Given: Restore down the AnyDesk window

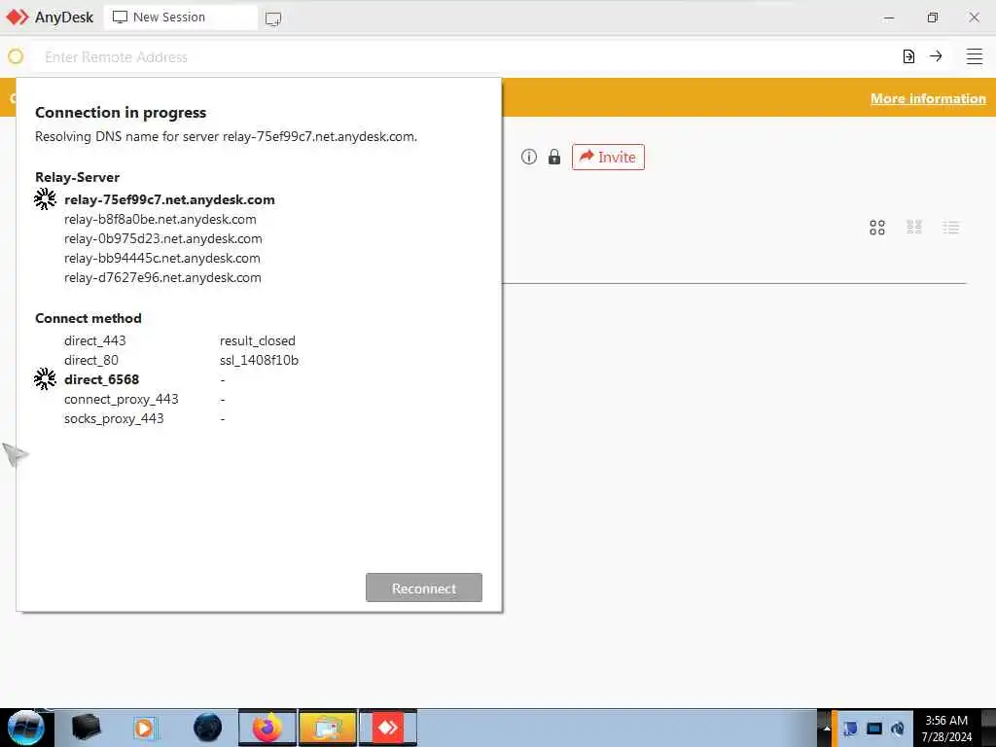Looking at the screenshot, I should [x=932, y=18].
